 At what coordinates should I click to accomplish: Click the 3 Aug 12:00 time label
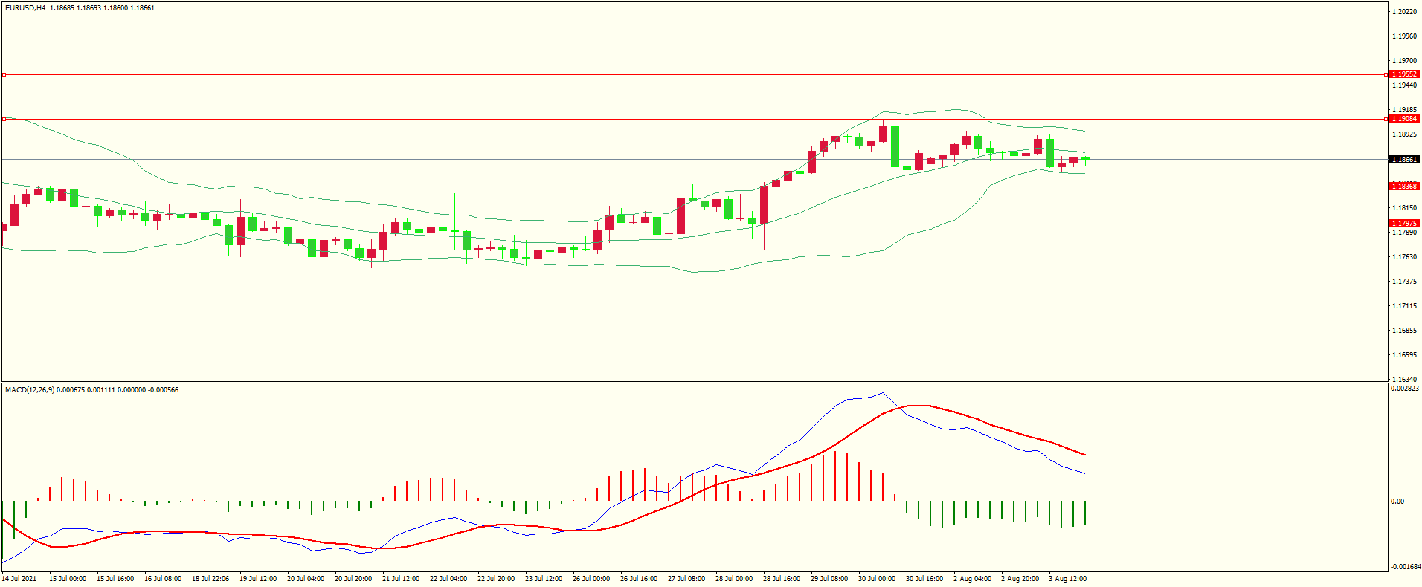click(1067, 579)
